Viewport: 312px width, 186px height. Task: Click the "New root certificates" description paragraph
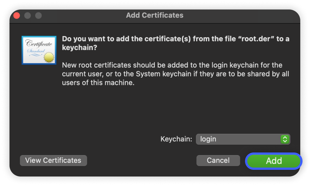(x=175, y=74)
